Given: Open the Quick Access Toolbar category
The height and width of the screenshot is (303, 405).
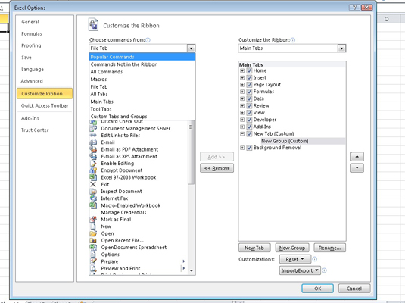Looking at the screenshot, I should tap(45, 105).
